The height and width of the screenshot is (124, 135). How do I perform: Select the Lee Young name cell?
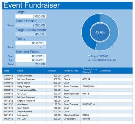click(31, 115)
